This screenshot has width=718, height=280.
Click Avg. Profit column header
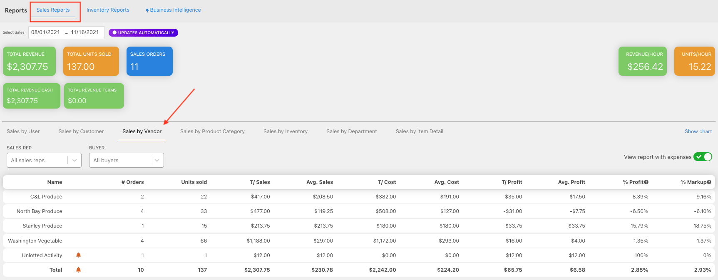pos(571,182)
